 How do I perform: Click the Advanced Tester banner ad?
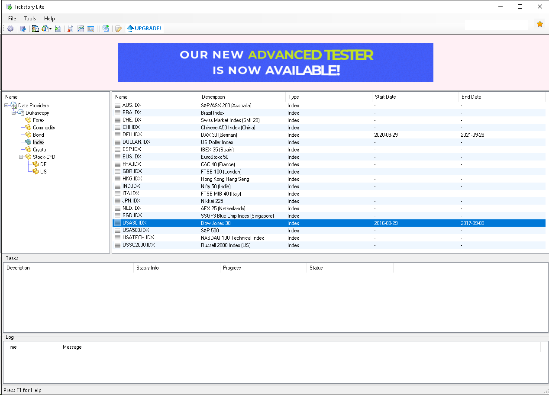point(275,62)
